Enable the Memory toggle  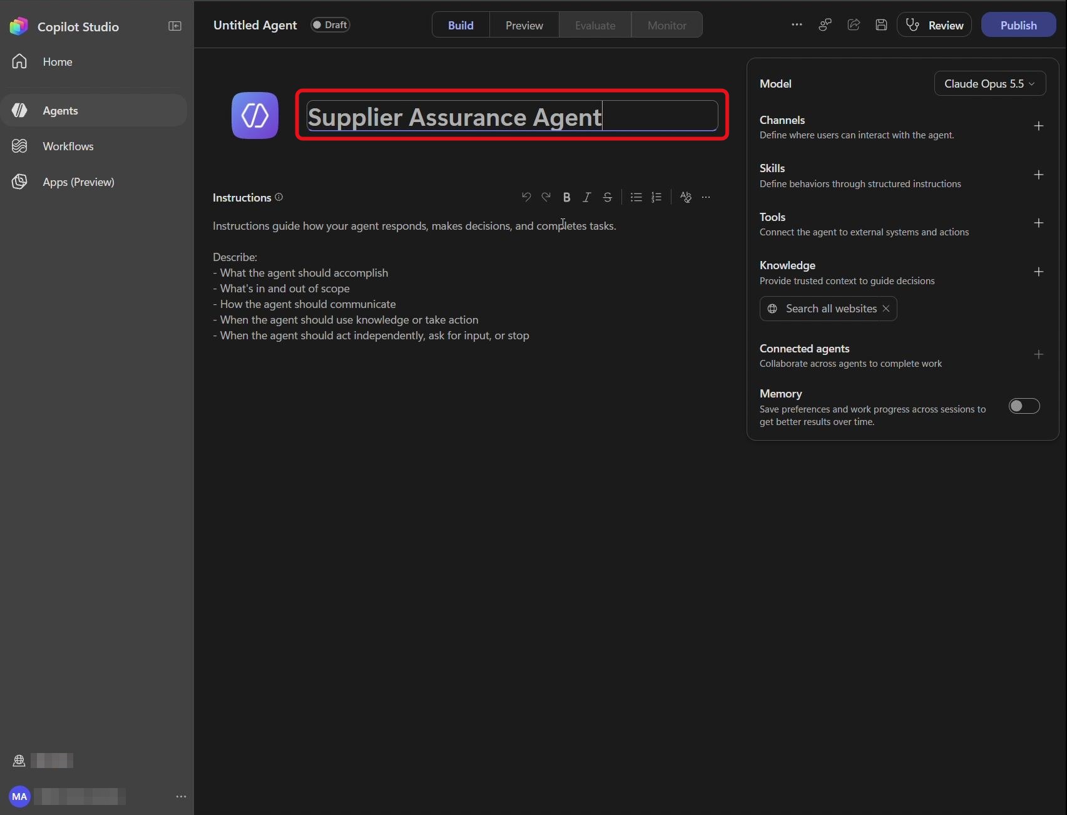1024,406
